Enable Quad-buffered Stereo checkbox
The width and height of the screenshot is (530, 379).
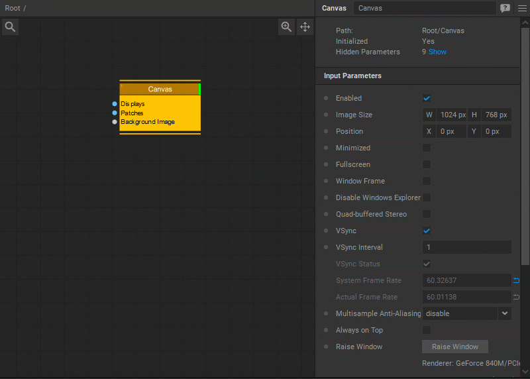(x=427, y=214)
